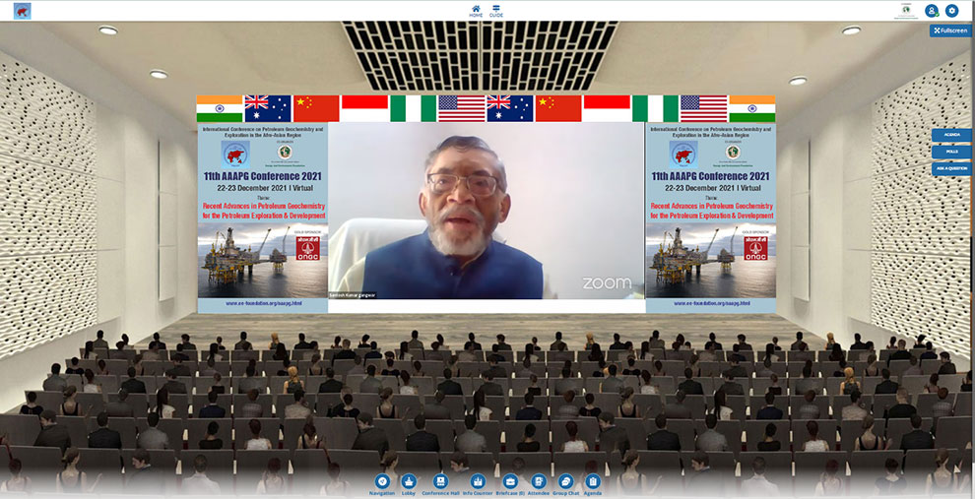Screen dimensions: 975x499
Task: Click the right conference banner poster
Action: 711,217
